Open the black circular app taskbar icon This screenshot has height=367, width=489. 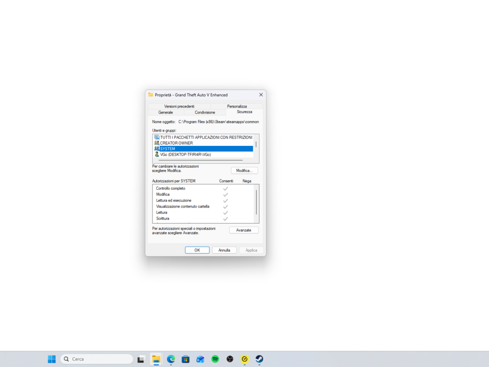230,359
